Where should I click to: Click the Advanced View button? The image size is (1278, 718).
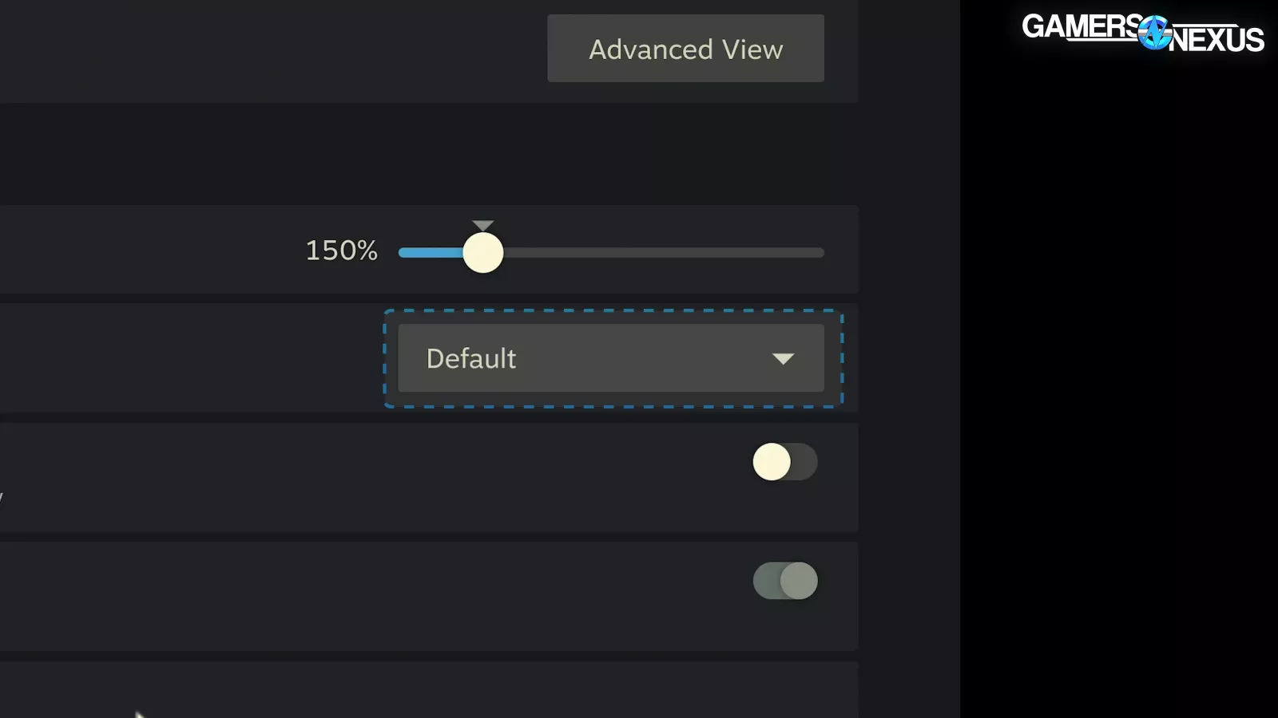[685, 48]
